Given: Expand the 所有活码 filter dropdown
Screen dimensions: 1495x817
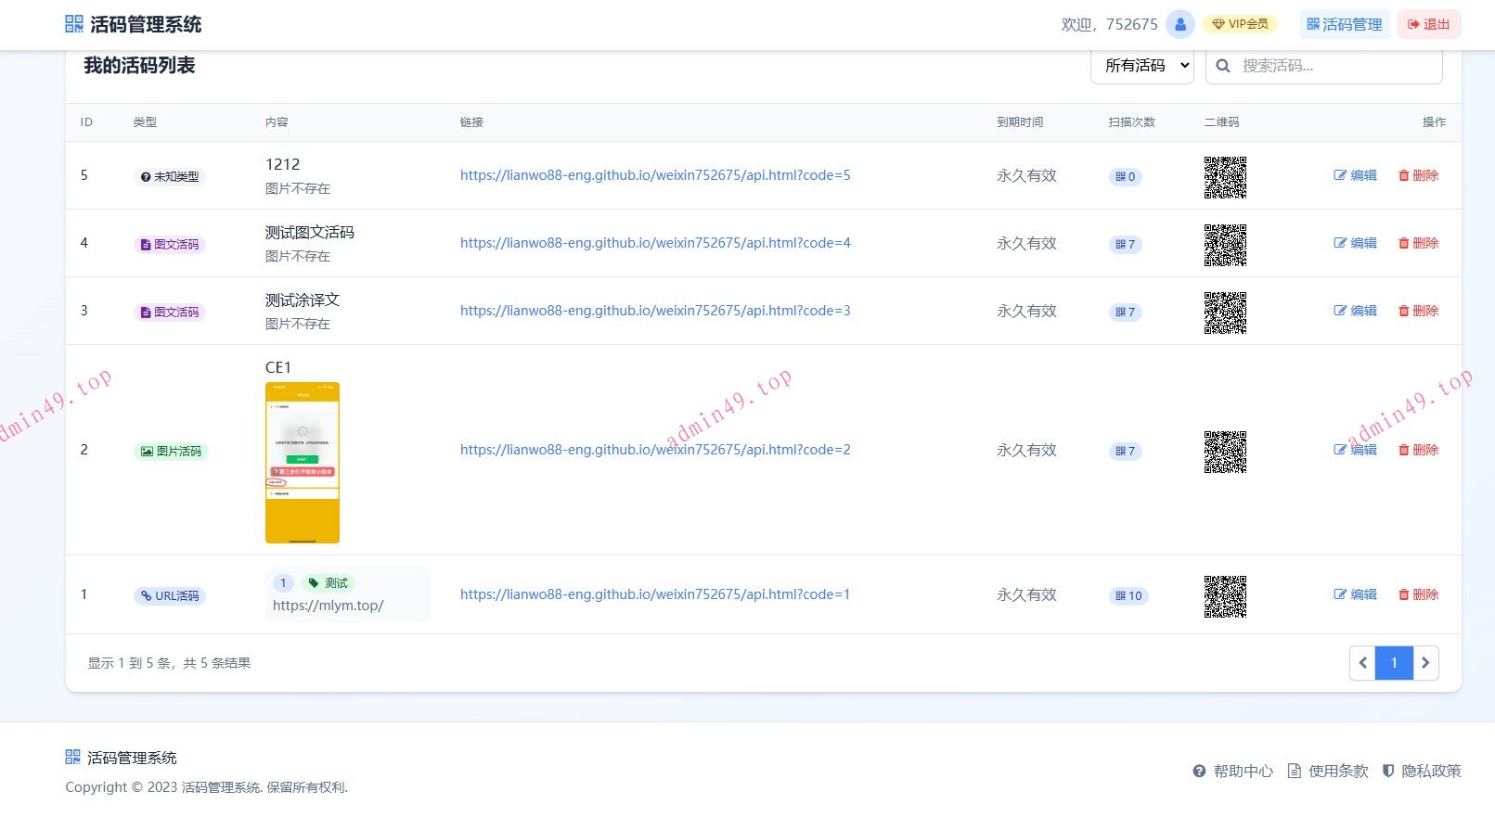Looking at the screenshot, I should pyautogui.click(x=1141, y=66).
